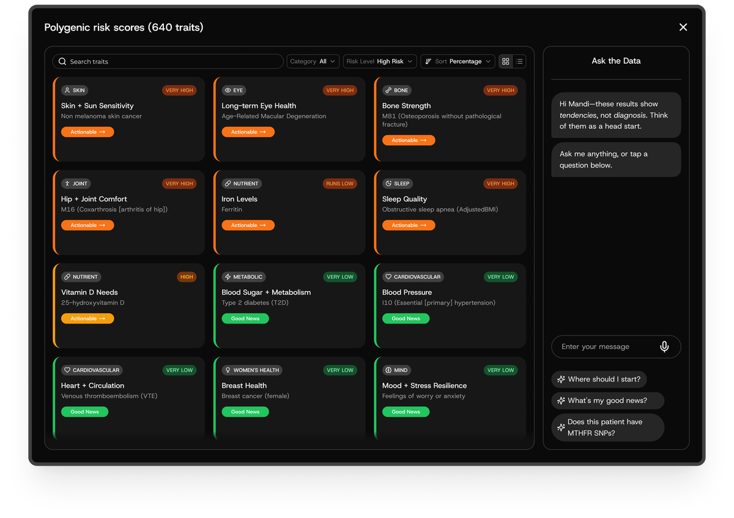Click Good News on Blood Pressure
Viewport: 734px width, 518px height.
[x=406, y=319]
